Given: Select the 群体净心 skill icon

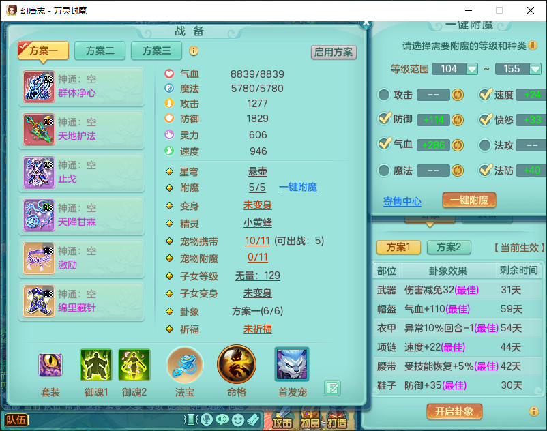Looking at the screenshot, I should click(x=39, y=86).
